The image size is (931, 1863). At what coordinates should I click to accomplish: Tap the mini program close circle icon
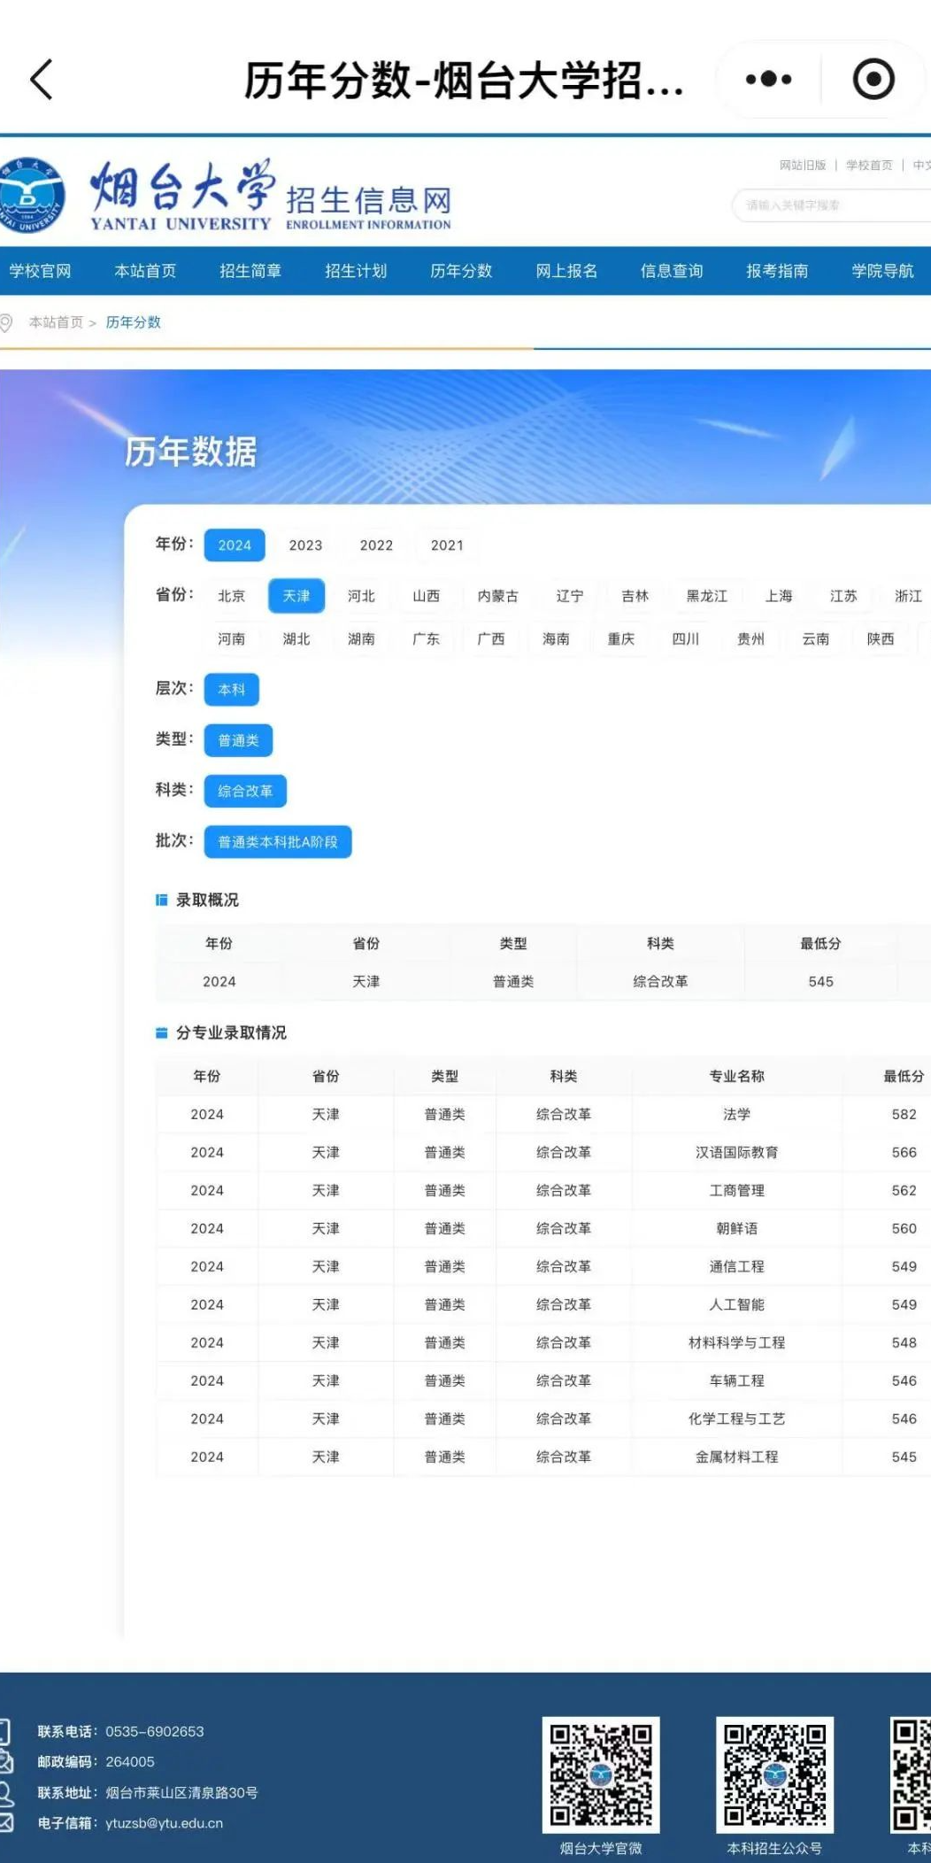tap(873, 80)
